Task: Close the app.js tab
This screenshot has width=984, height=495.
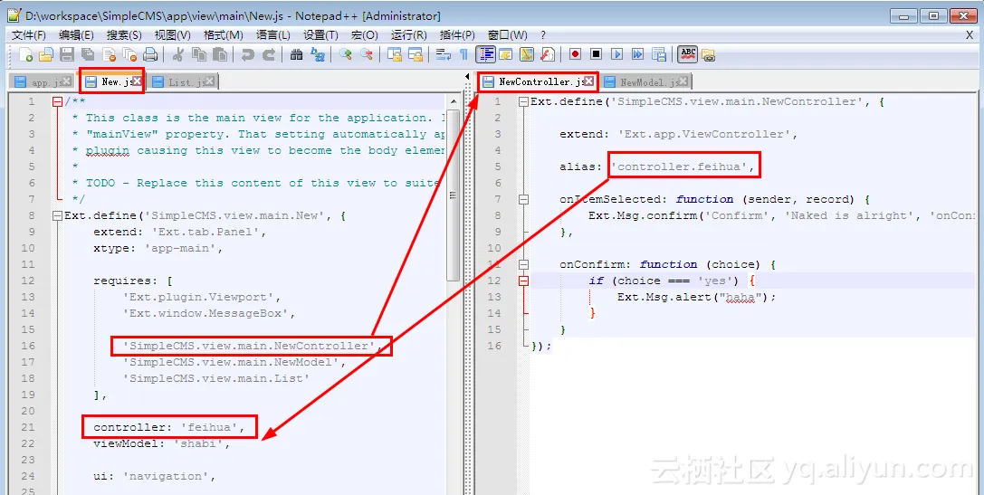Action: pos(67,81)
